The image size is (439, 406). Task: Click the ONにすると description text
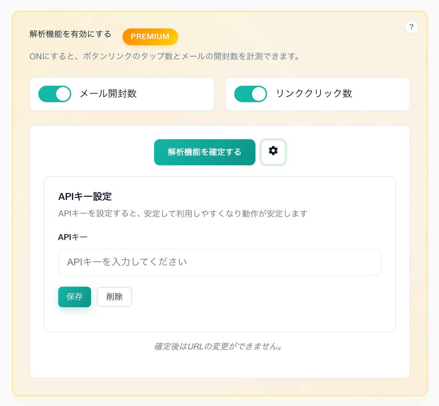164,57
